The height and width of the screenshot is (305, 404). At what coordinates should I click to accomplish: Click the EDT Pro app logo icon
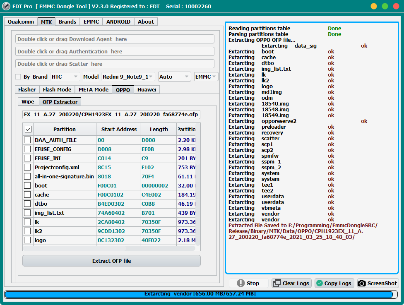6,6
